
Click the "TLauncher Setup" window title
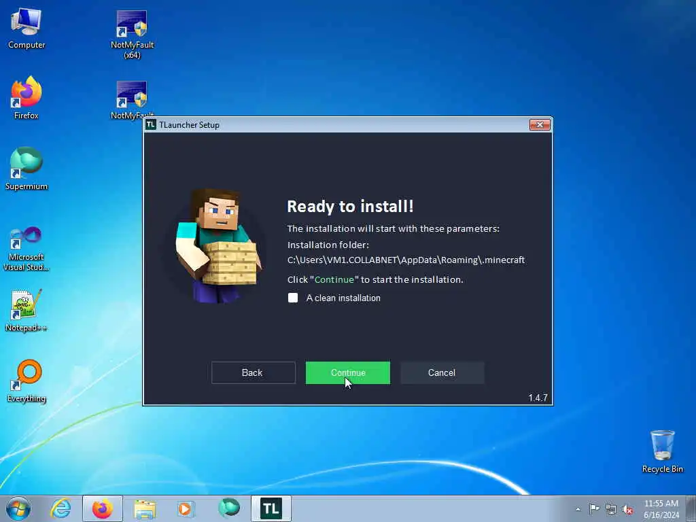point(189,125)
